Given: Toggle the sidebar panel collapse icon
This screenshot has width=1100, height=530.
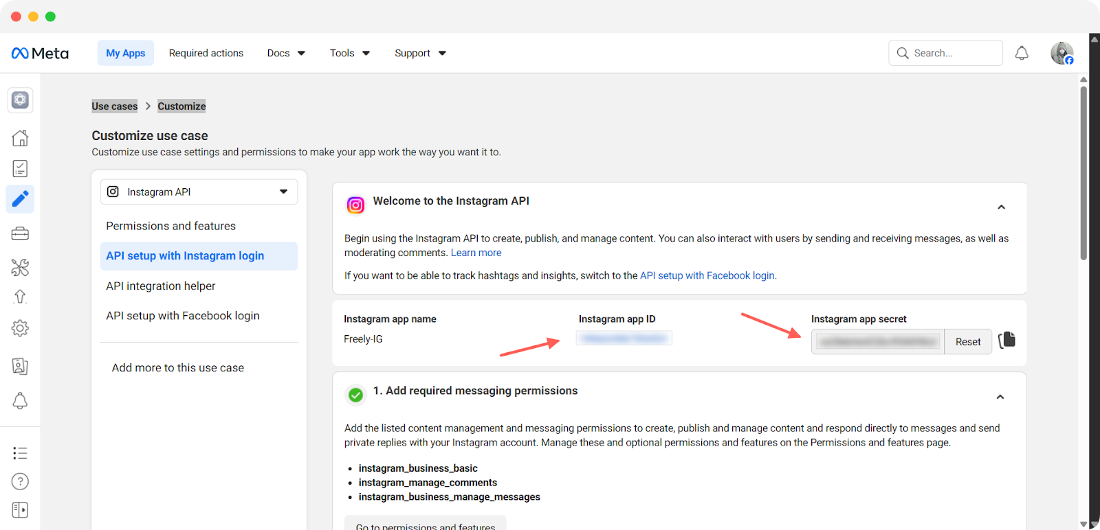Looking at the screenshot, I should point(20,510).
